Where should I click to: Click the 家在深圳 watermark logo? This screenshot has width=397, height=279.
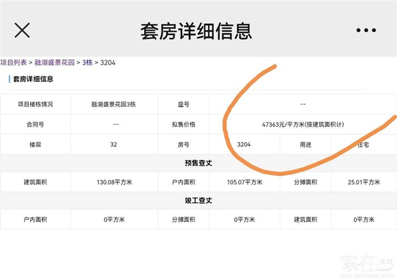click(366, 264)
